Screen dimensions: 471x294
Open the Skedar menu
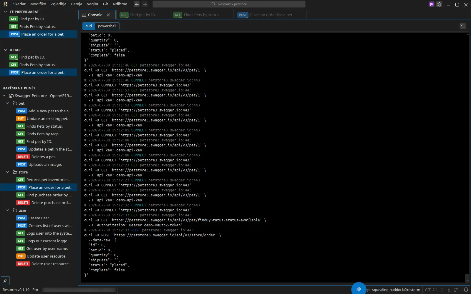[19, 4]
